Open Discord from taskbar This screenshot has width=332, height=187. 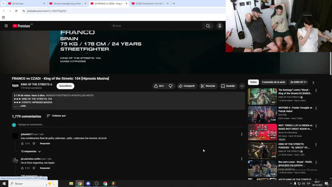pyautogui.click(x=88, y=184)
